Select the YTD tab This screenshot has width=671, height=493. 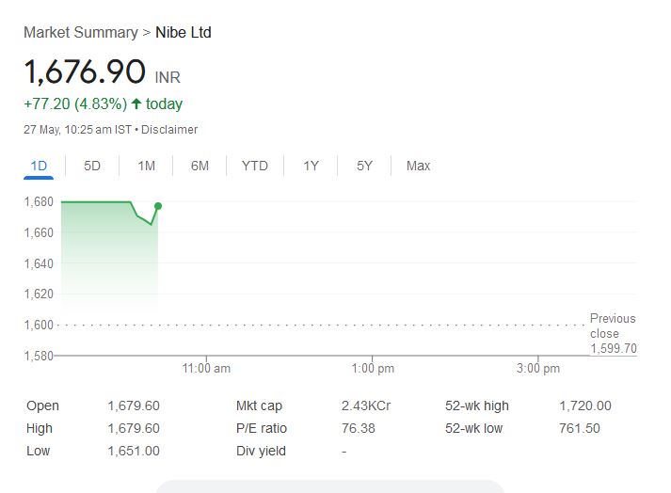[254, 166]
